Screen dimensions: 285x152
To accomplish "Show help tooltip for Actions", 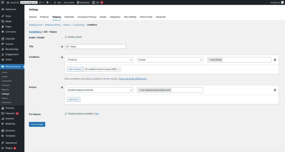I will (62, 87).
